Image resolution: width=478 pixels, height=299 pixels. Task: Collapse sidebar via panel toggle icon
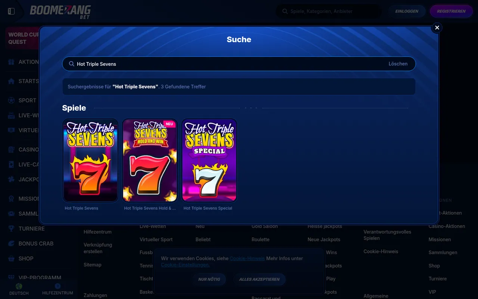click(11, 11)
